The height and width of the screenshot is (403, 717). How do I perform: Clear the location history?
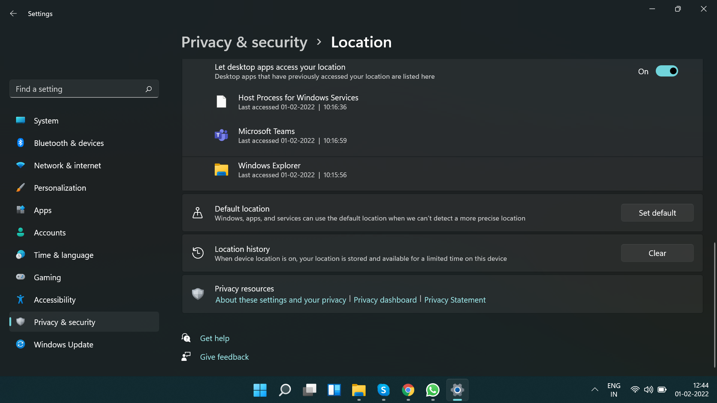(657, 253)
